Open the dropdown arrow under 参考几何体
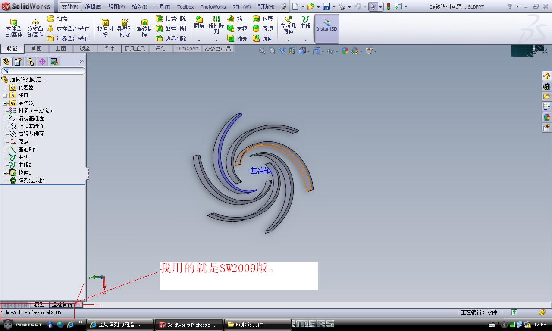Viewport: 552px width, 331px height. tap(288, 40)
